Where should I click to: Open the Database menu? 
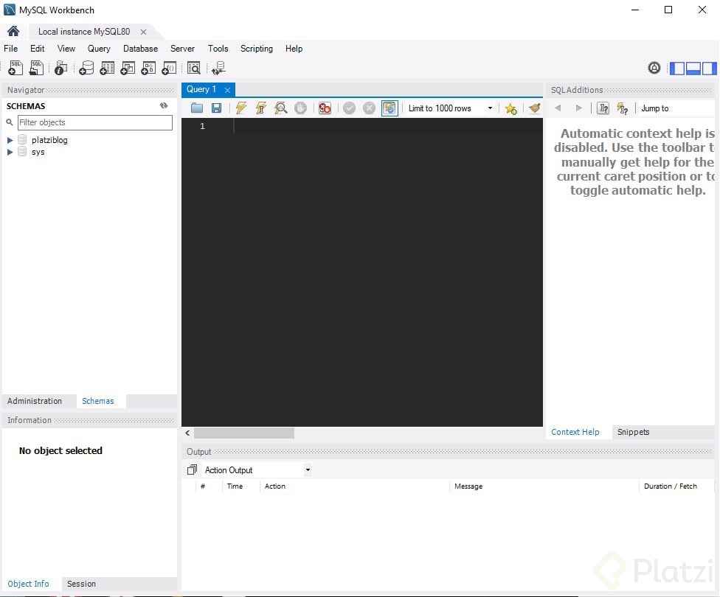[x=140, y=49]
